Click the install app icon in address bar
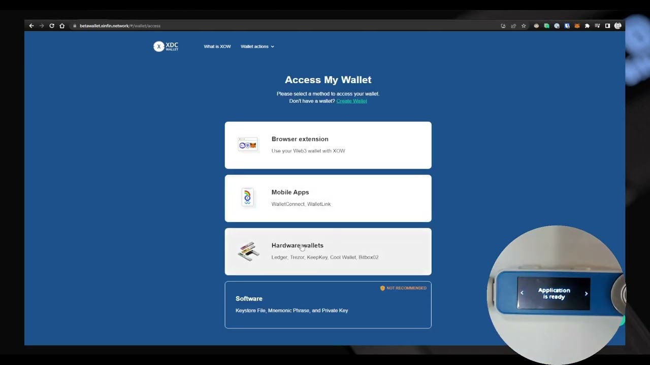 (503, 26)
